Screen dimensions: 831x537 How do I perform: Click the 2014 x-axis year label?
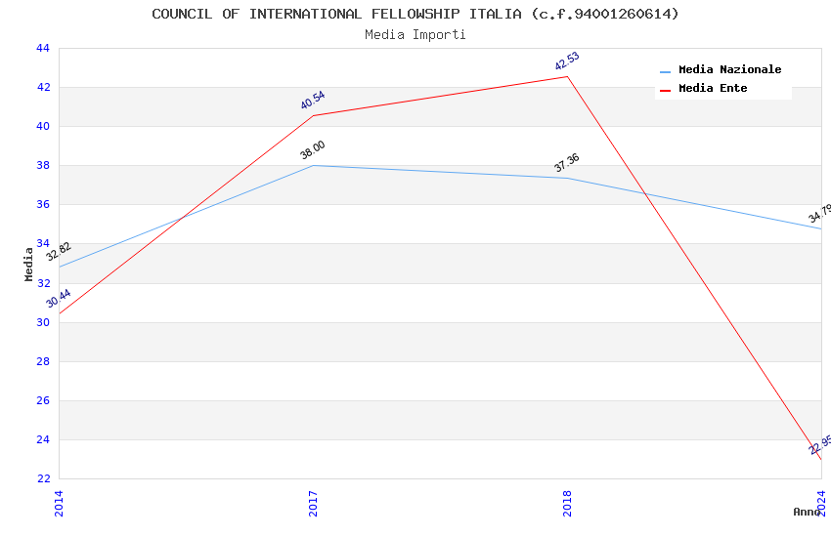[59, 503]
